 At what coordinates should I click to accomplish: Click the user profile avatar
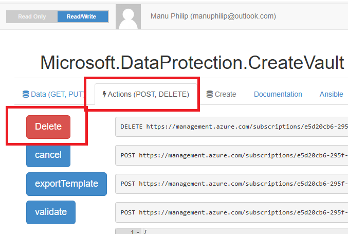[129, 17]
